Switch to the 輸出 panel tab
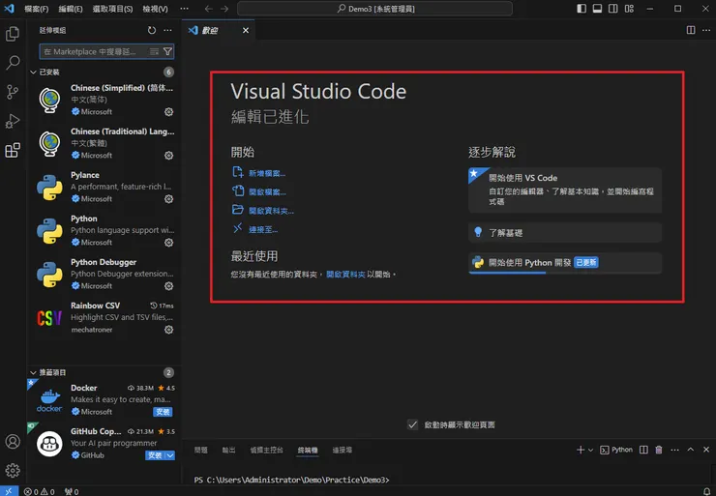 pyautogui.click(x=228, y=450)
